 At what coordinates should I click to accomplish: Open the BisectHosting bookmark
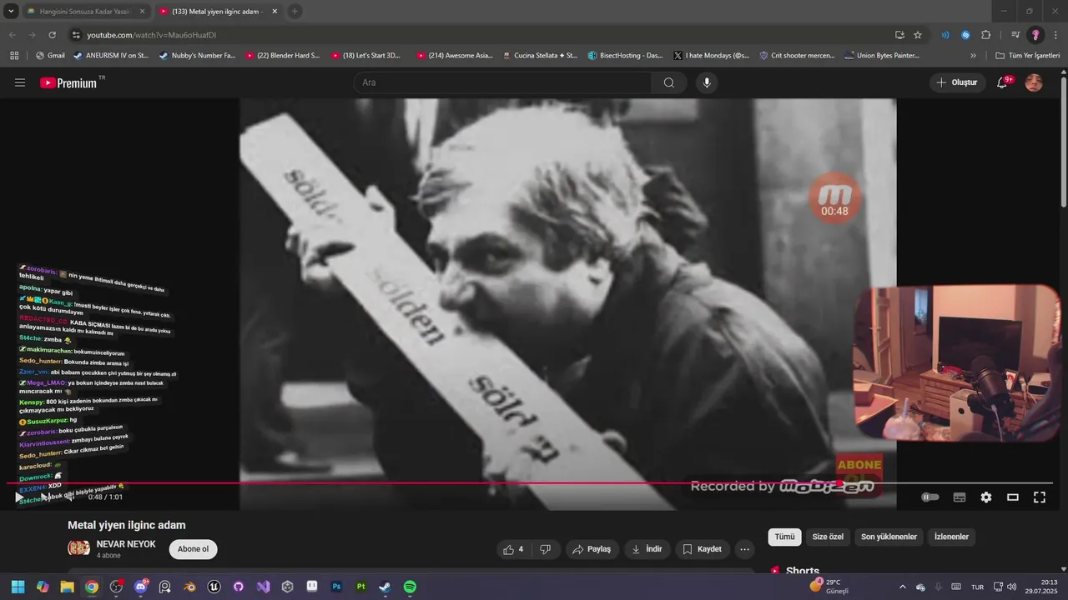[626, 56]
